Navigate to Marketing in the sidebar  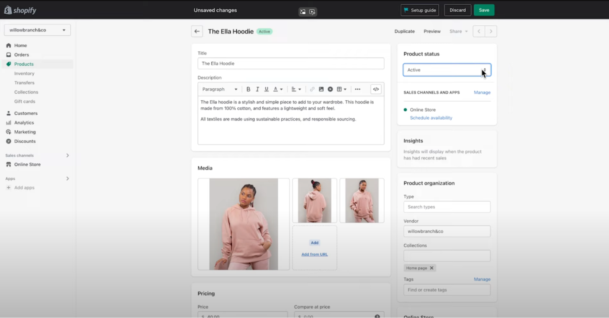click(24, 132)
